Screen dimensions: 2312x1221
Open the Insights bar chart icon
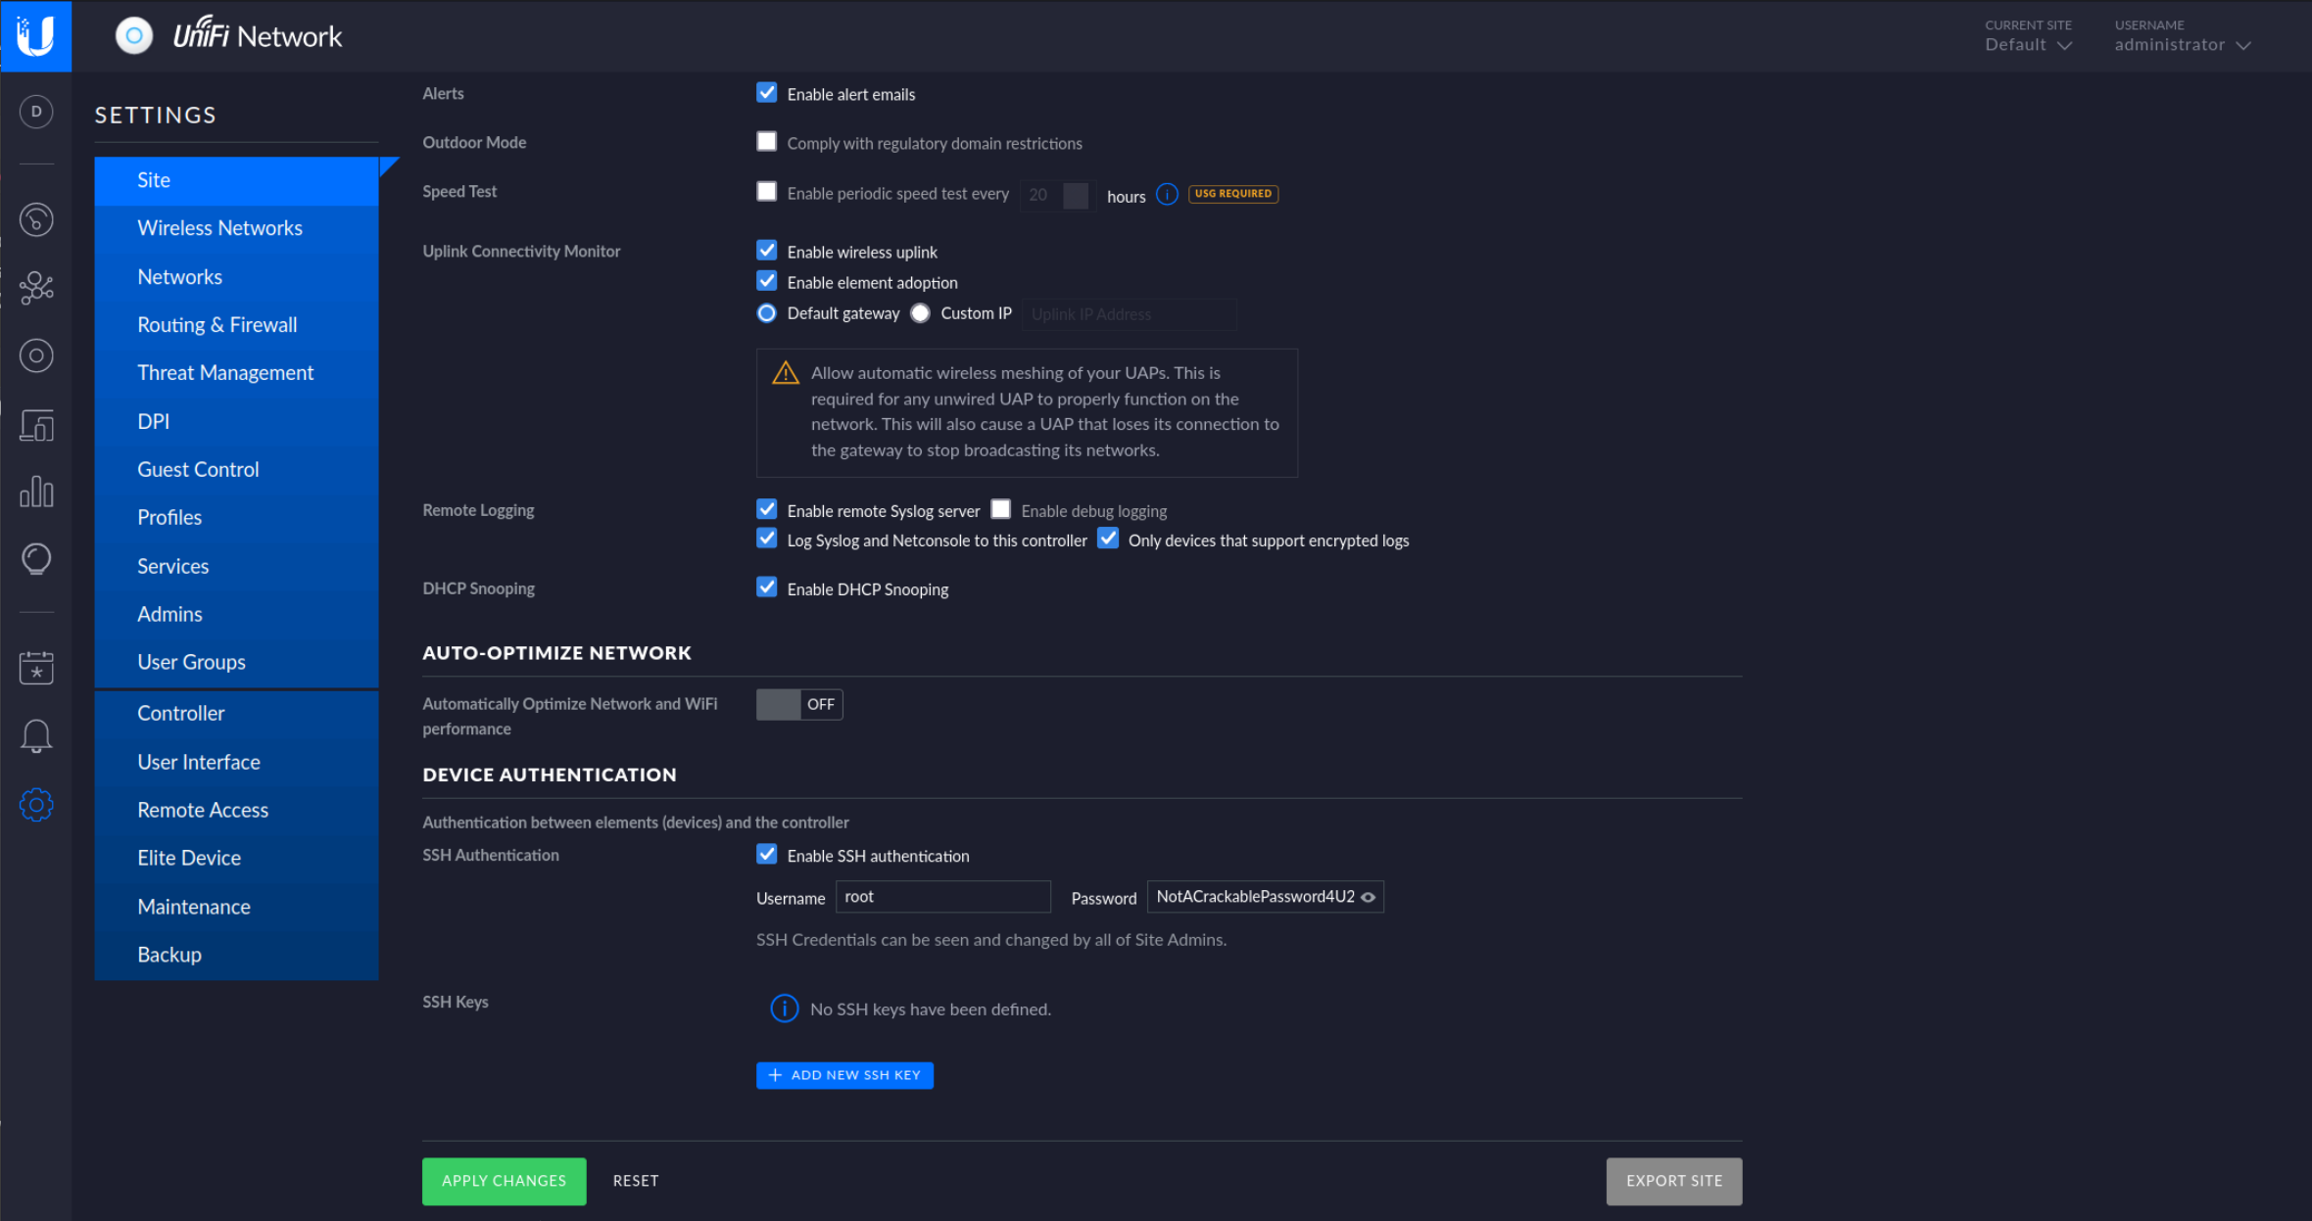pos(36,492)
